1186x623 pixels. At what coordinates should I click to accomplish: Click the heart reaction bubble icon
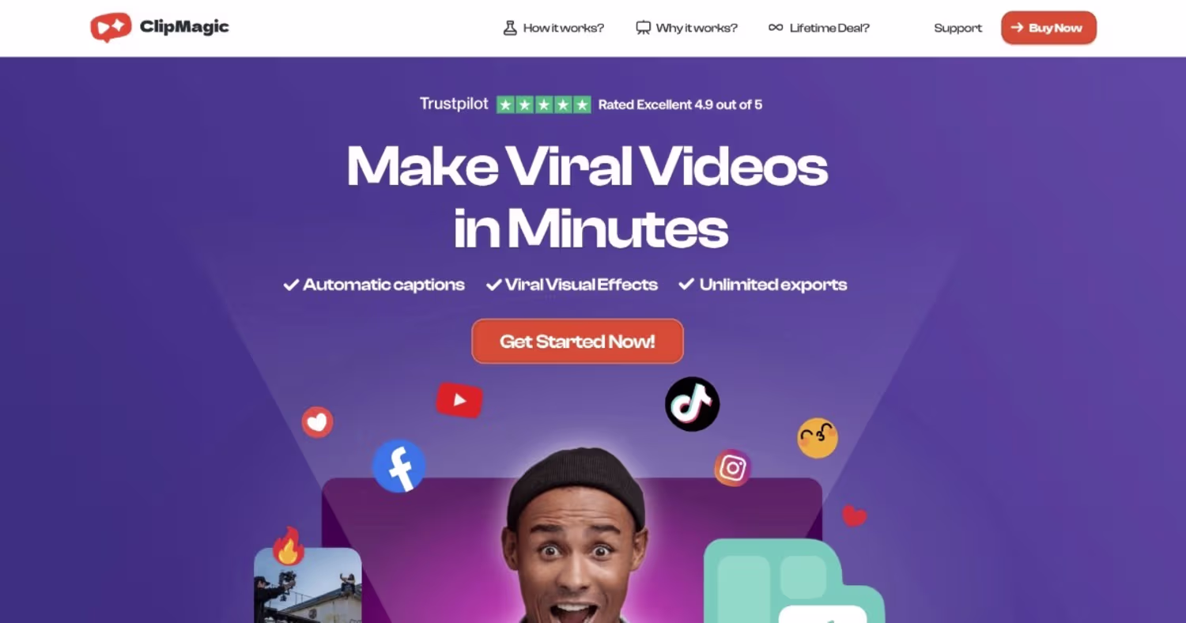pyautogui.click(x=317, y=422)
